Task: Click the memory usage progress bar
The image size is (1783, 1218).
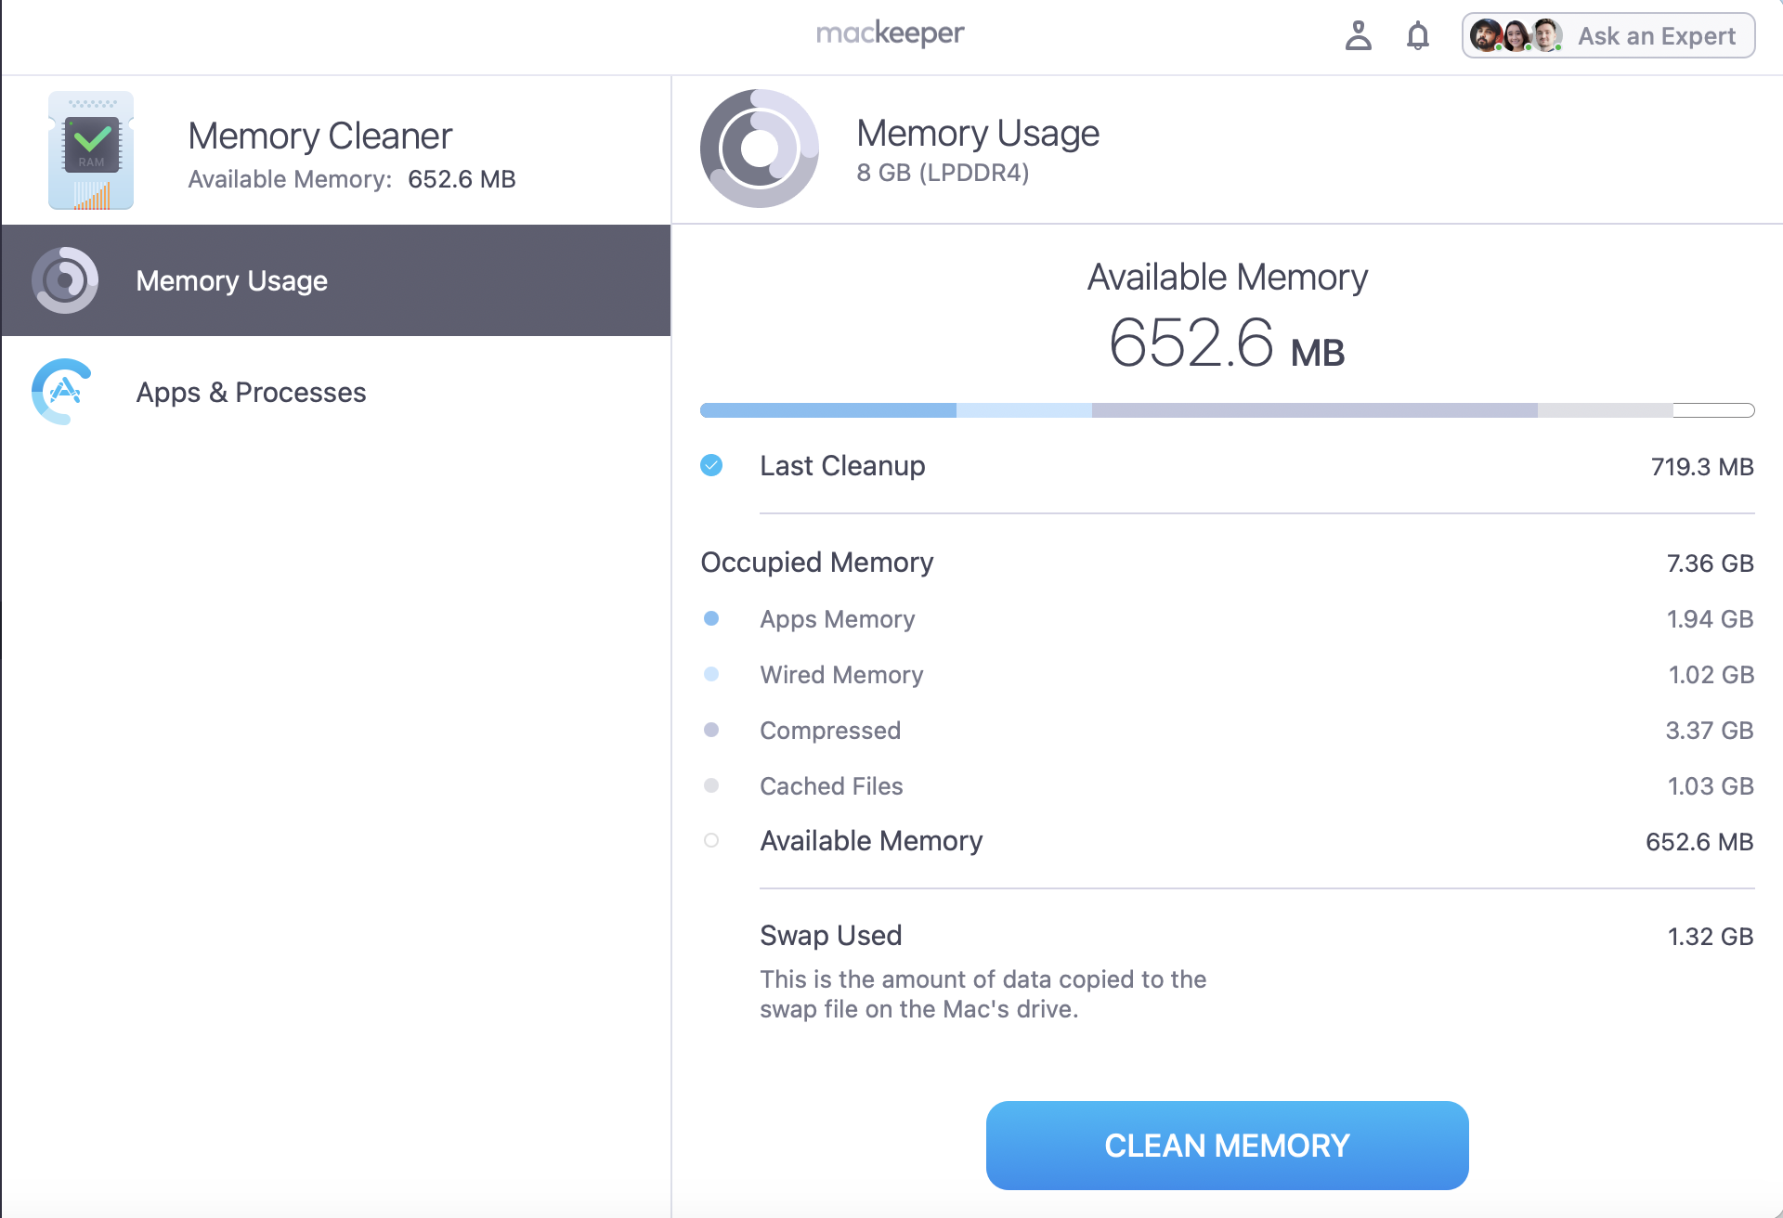Action: [x=1226, y=408]
